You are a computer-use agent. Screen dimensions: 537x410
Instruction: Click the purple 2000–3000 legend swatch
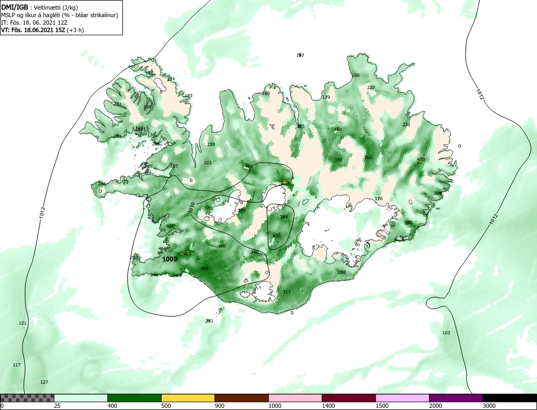[x=456, y=398]
